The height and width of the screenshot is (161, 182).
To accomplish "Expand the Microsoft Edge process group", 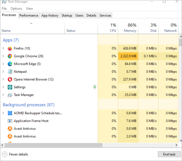I will click(x=3, y=64).
